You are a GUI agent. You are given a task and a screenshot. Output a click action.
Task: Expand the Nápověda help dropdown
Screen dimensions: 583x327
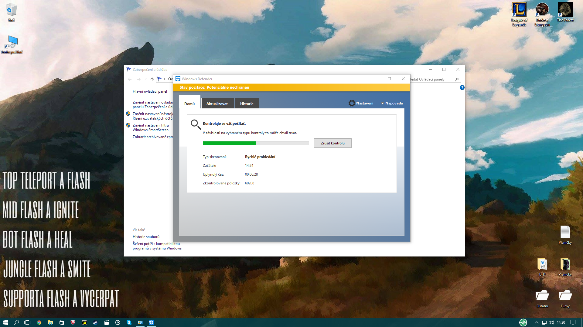(392, 103)
